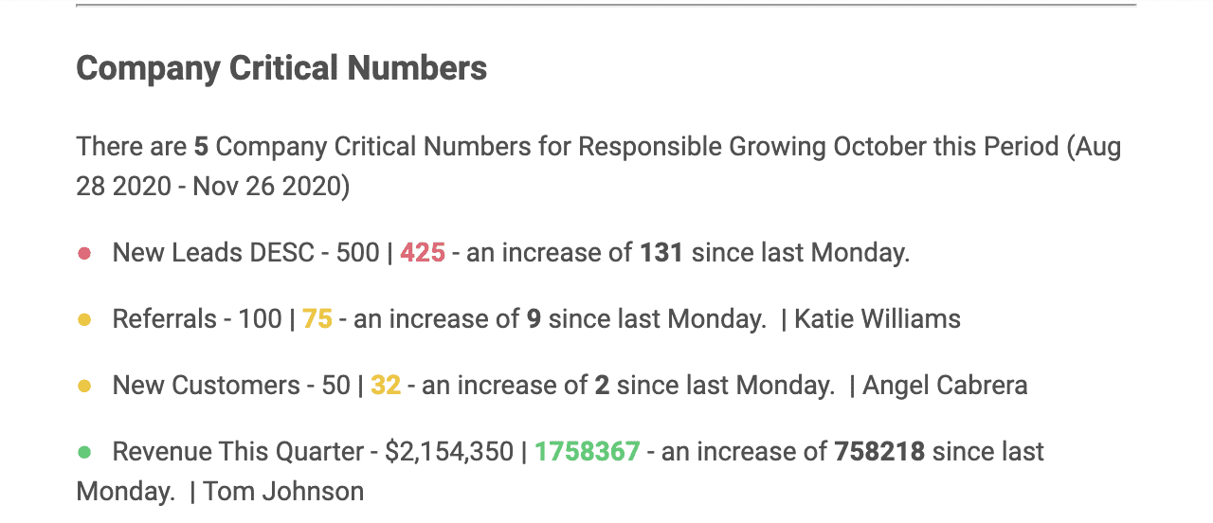
Task: Click the yellow dot beside New Customers
Action: coord(84,386)
